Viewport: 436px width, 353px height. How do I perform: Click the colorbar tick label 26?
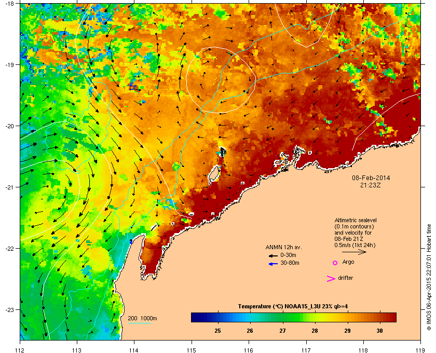250,331
